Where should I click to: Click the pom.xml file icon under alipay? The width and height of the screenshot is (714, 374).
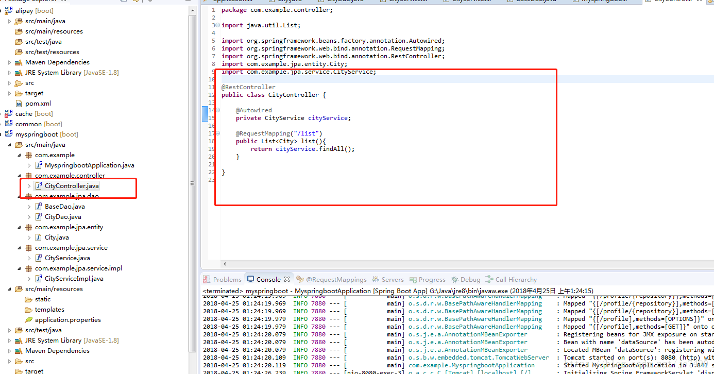(19, 103)
